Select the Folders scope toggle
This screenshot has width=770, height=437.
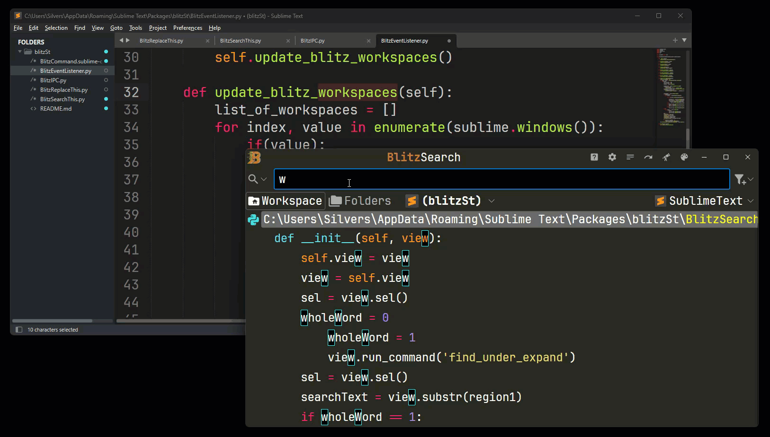pos(360,201)
